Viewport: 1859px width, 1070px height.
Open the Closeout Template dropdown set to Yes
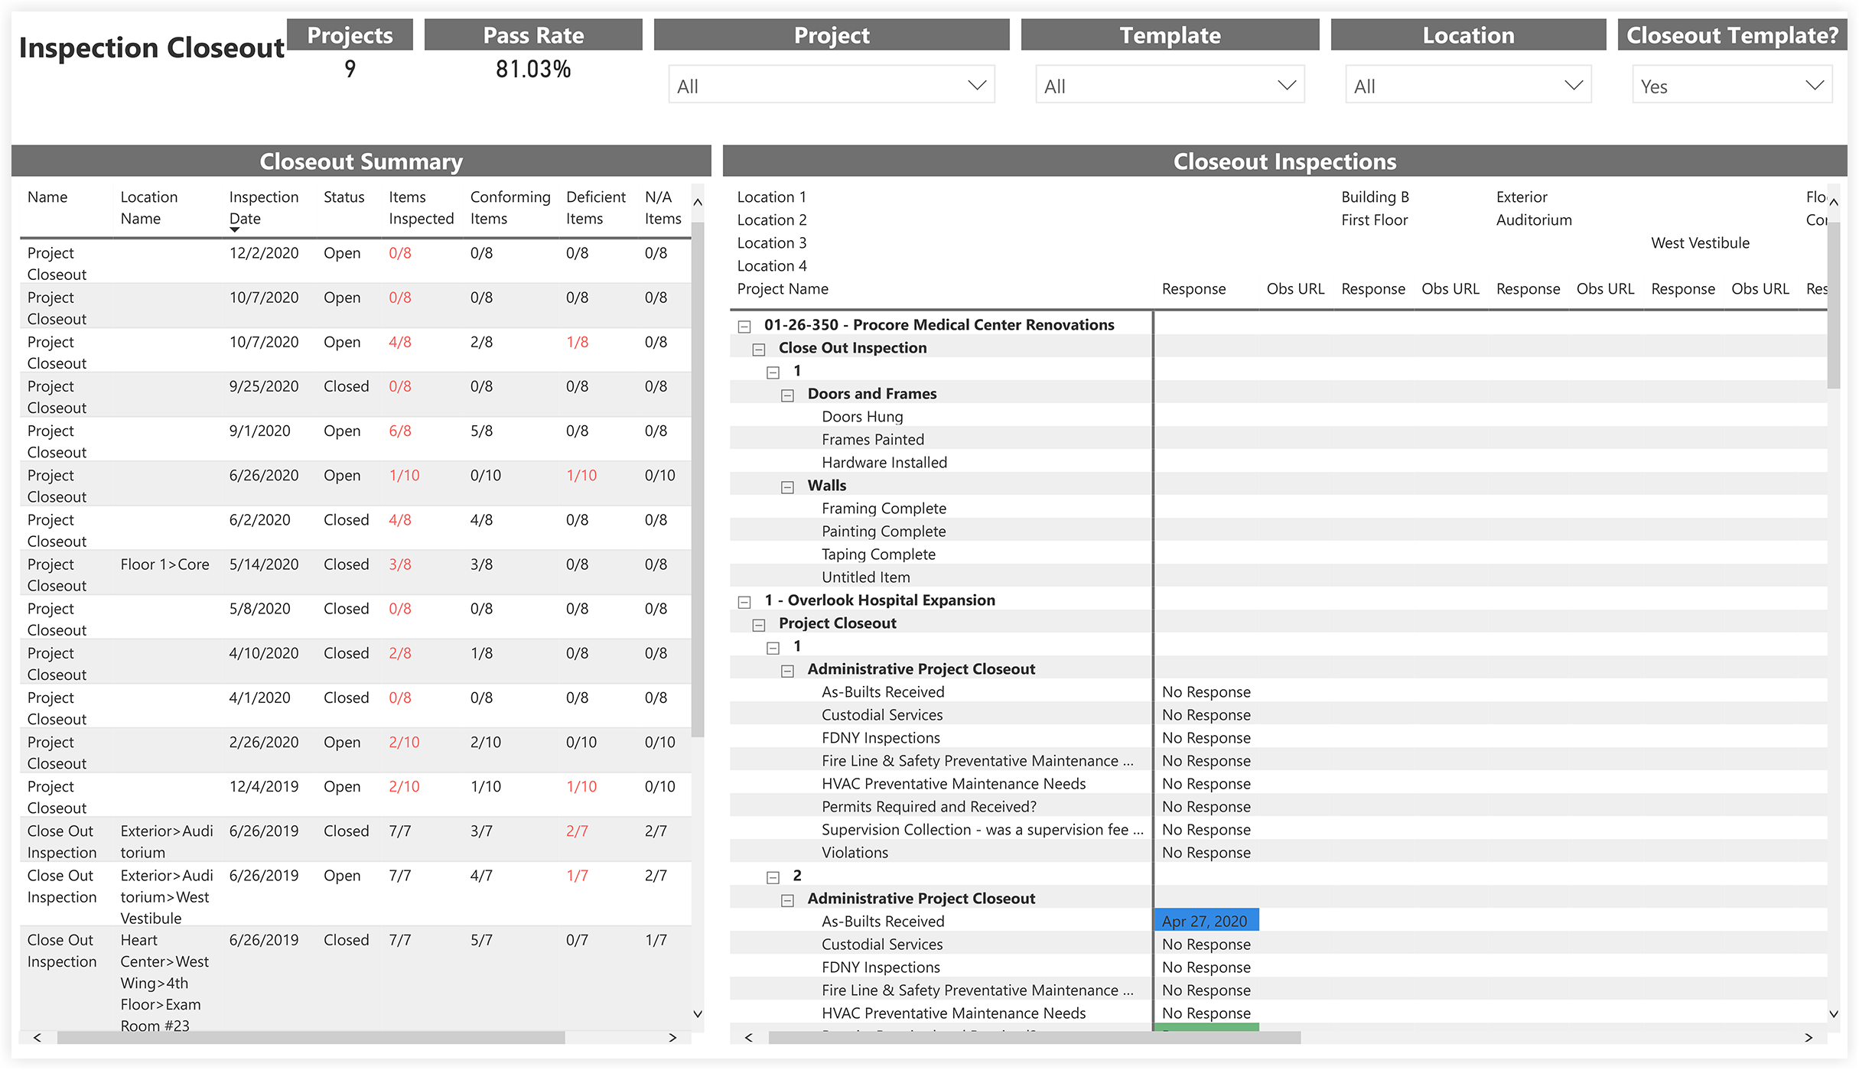1732,86
